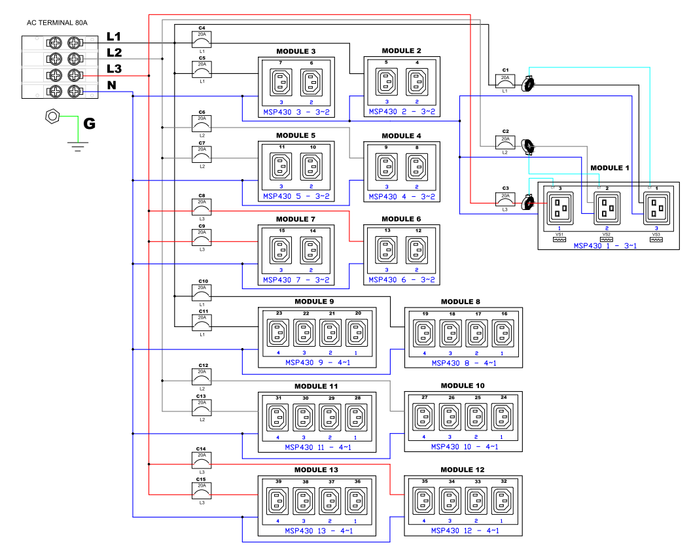
Task: Click current transformer beside breaker C3
Action: click(529, 204)
